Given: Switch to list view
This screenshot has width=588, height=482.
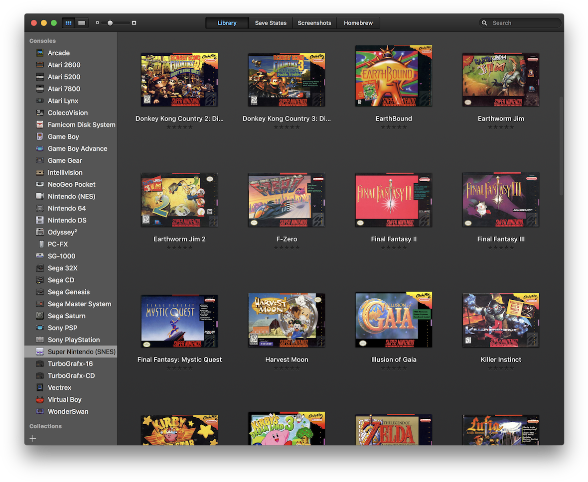Looking at the screenshot, I should (x=82, y=23).
